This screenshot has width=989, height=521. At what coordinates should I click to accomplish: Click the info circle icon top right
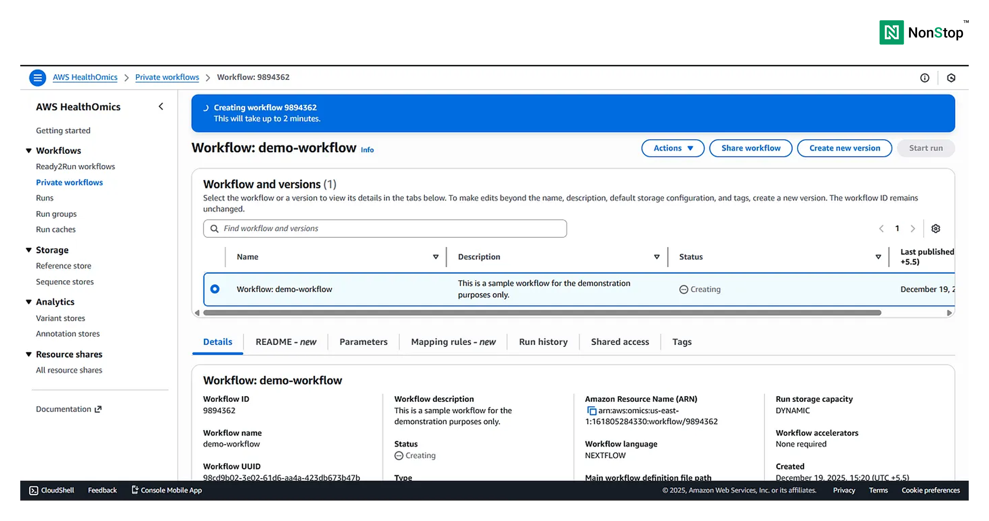[924, 78]
